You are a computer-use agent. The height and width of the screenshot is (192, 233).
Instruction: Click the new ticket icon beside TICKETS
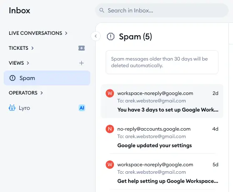[82, 48]
